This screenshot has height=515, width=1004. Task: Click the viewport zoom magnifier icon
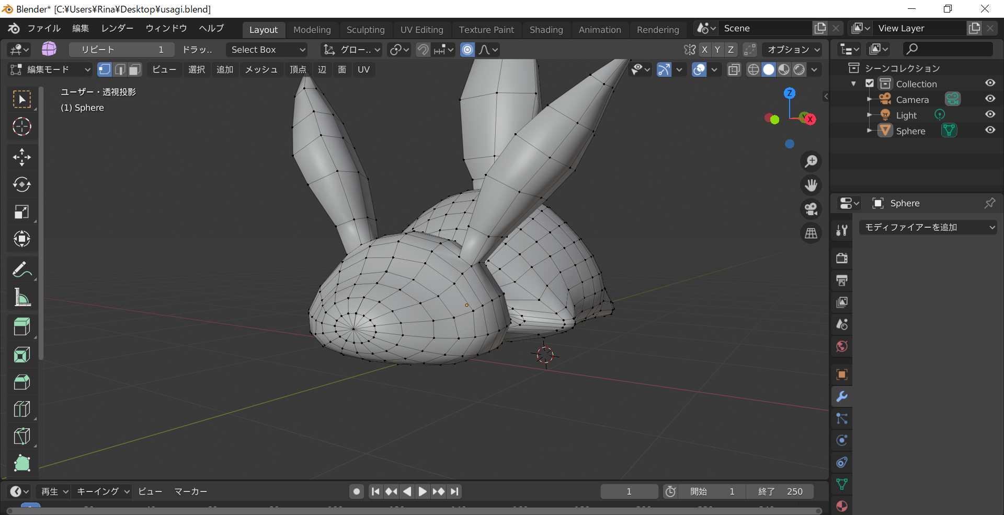(811, 161)
